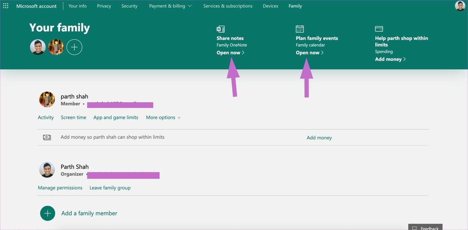
Task: Open the Family tab
Action: coord(295,6)
